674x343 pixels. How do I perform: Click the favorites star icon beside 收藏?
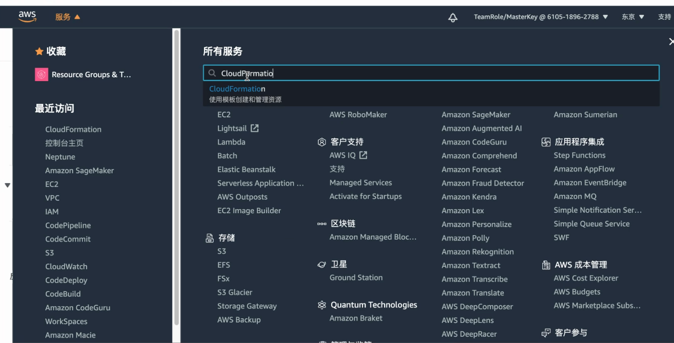pyautogui.click(x=39, y=51)
